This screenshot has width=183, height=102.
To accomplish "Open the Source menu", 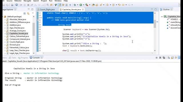I will tap(9, 1).
